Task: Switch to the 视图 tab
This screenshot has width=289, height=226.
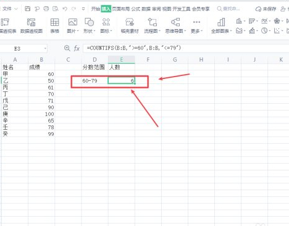Action: 167,9
